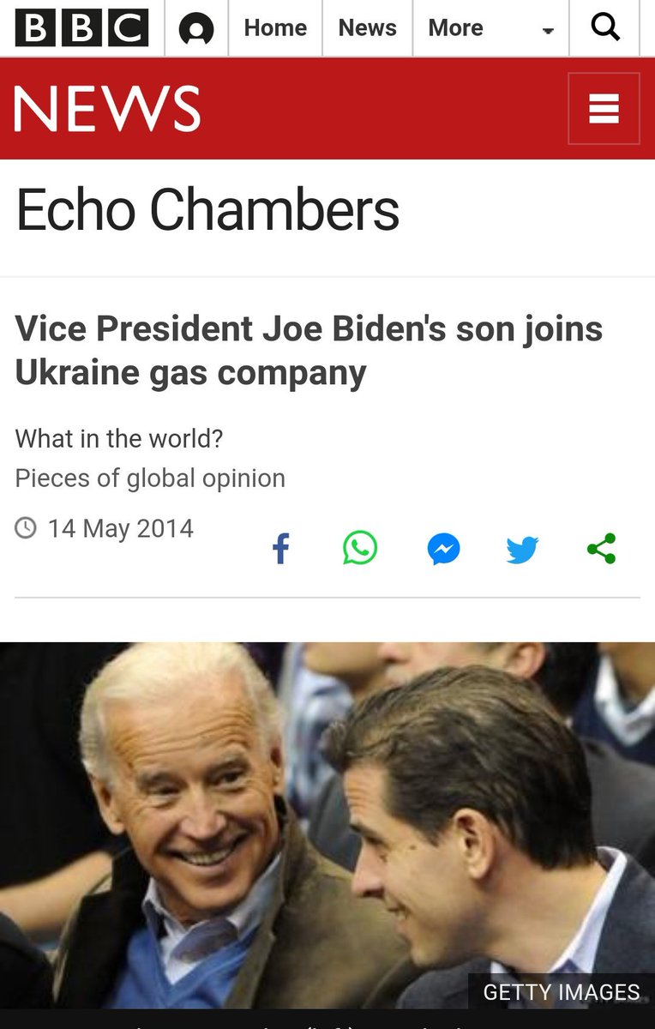Open the article's main photo
Image resolution: width=655 pixels, height=1029 pixels.
[x=327, y=825]
